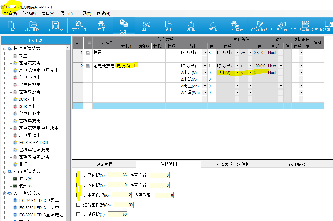Enable the 过电流保护(A) checkbox
This screenshot has height=221, width=333.
pyautogui.click(x=78, y=195)
